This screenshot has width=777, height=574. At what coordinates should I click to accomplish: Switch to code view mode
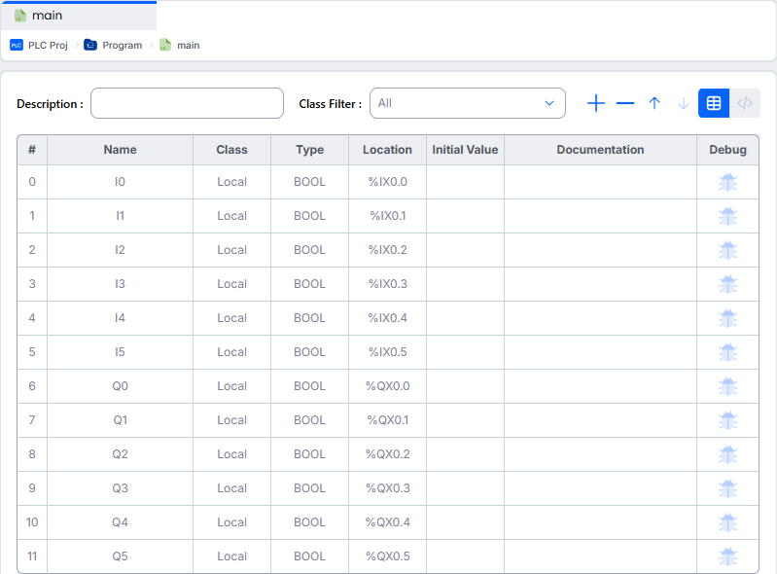tap(745, 103)
